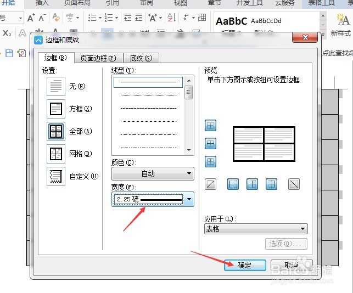The image size is (353, 293).
Task: Select the Borders (边框) tab
Action: point(55,58)
